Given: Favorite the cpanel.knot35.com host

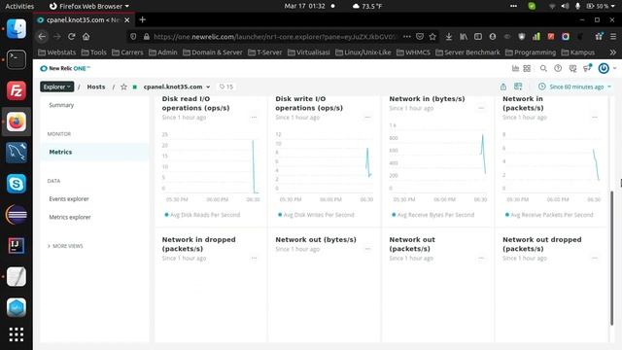Looking at the screenshot, I should (x=123, y=87).
